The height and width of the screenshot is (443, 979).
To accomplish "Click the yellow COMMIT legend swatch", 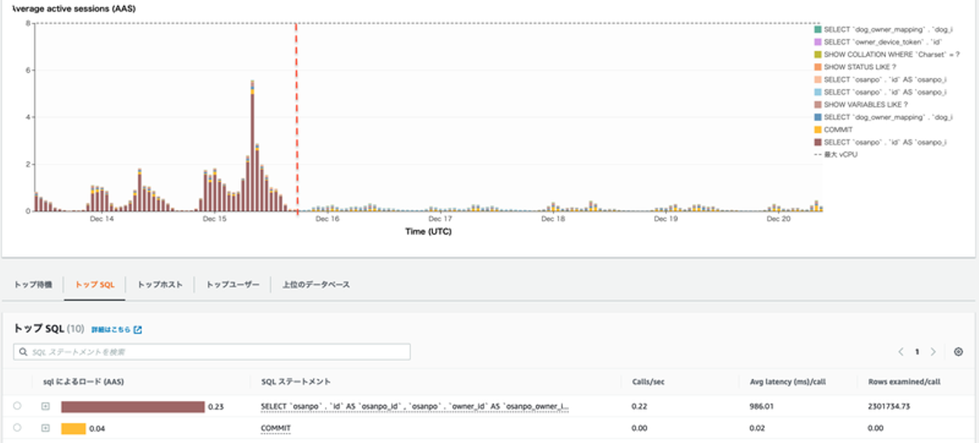I will [x=818, y=130].
